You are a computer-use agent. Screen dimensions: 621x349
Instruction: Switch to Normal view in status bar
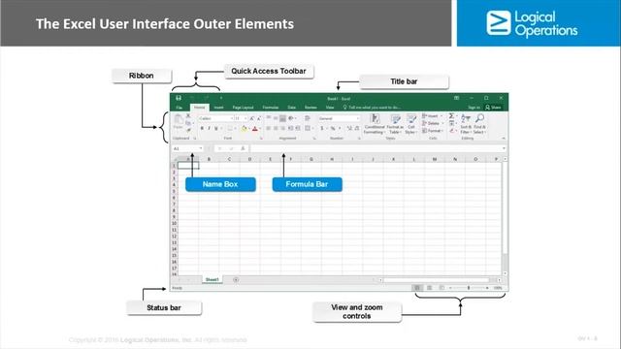pyautogui.click(x=417, y=288)
